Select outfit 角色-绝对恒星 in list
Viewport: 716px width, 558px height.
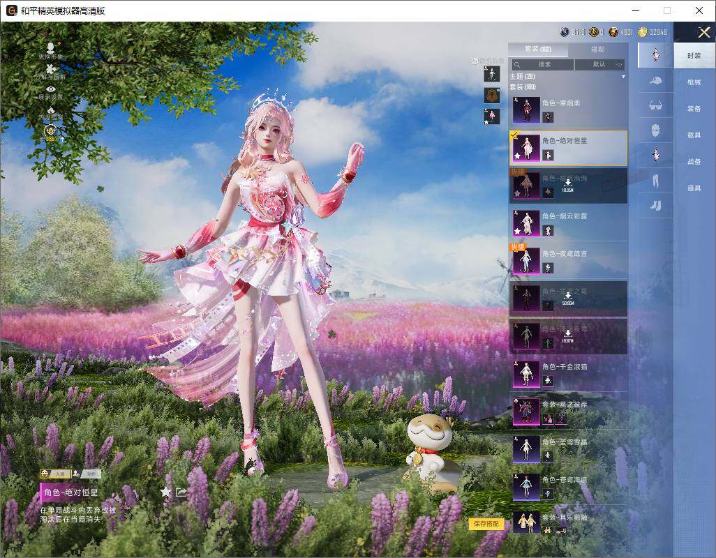568,148
